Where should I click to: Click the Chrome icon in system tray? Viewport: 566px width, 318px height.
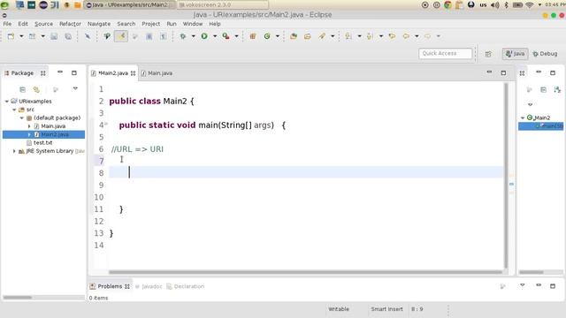tap(448, 5)
